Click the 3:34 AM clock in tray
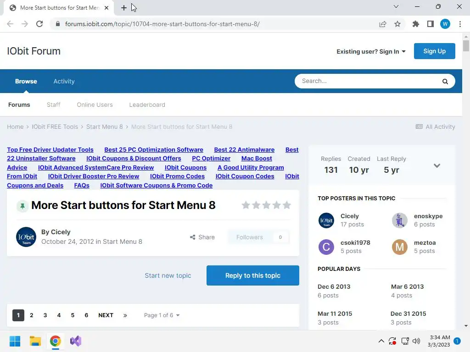The width and height of the screenshot is (470, 352). [x=440, y=337]
